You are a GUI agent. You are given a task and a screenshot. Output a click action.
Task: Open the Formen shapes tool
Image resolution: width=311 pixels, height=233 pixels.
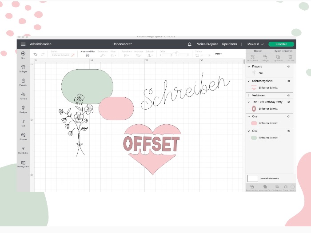23,95
